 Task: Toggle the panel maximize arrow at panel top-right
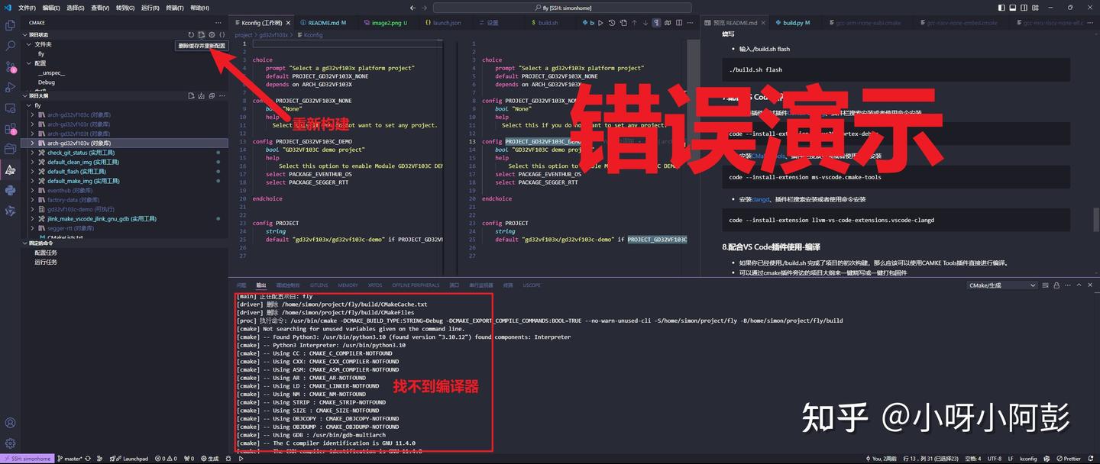[1079, 284]
